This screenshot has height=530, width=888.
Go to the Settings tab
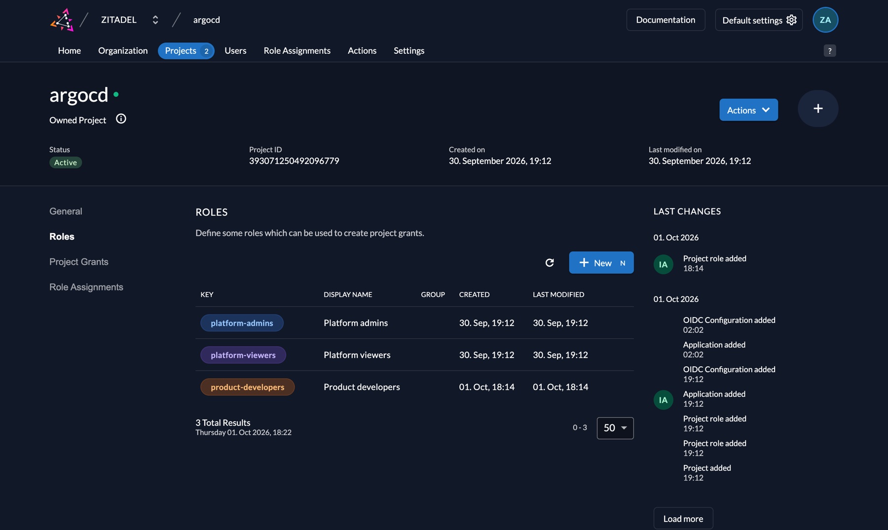[x=409, y=51]
